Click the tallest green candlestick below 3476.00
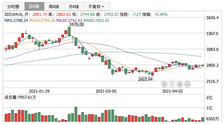Screen dimensions: 224x124 (69, 31)
